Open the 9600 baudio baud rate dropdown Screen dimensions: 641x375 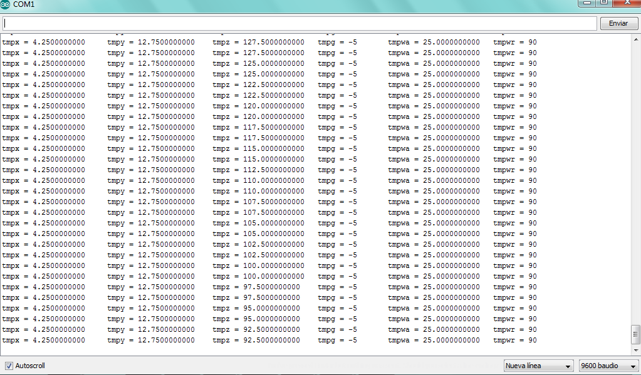click(608, 366)
